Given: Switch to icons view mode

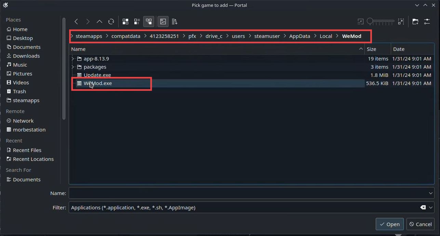Looking at the screenshot, I should pyautogui.click(x=125, y=22).
